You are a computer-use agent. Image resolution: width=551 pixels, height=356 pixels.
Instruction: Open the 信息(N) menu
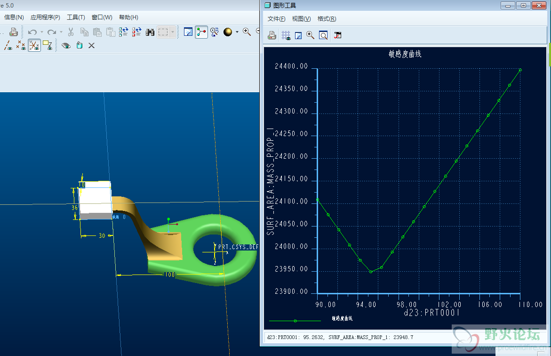tap(14, 17)
